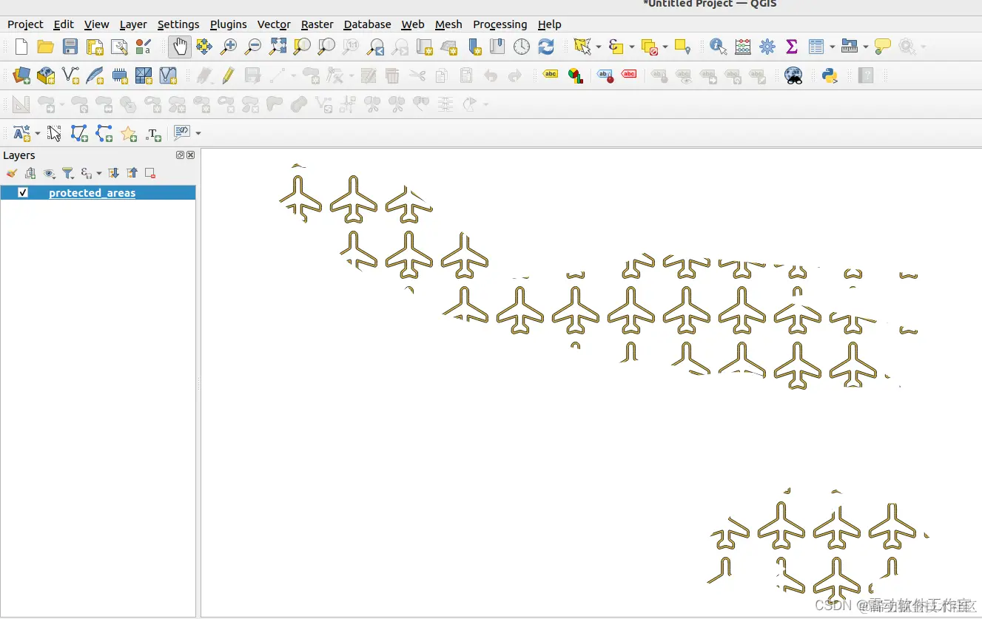The height and width of the screenshot is (619, 982).
Task: Open the MetaSearch globe binoculars icon
Action: [x=793, y=75]
